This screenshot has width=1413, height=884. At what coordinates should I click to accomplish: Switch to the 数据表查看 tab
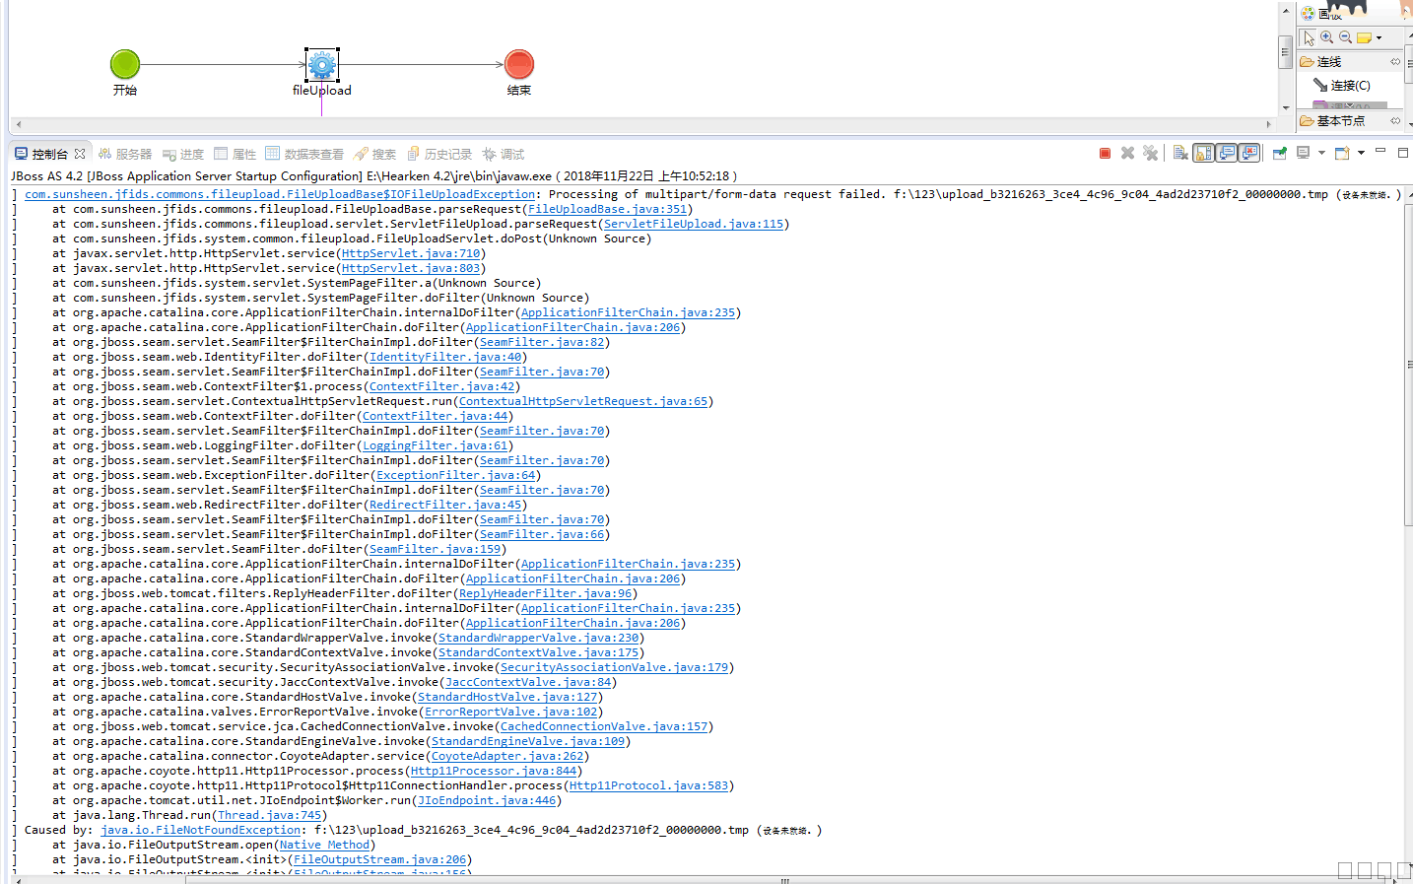(x=304, y=154)
